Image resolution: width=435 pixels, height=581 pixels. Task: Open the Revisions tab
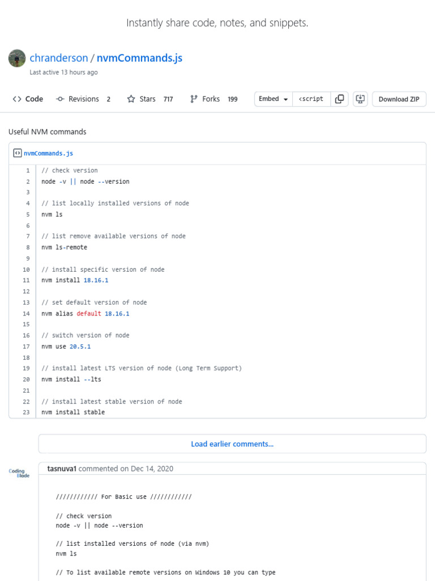coord(83,99)
